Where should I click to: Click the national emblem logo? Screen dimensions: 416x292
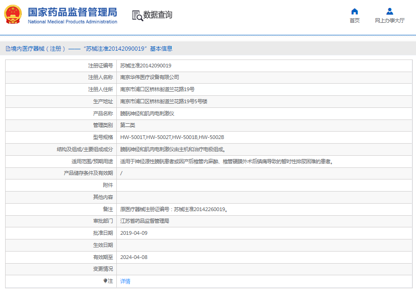pyautogui.click(x=13, y=15)
